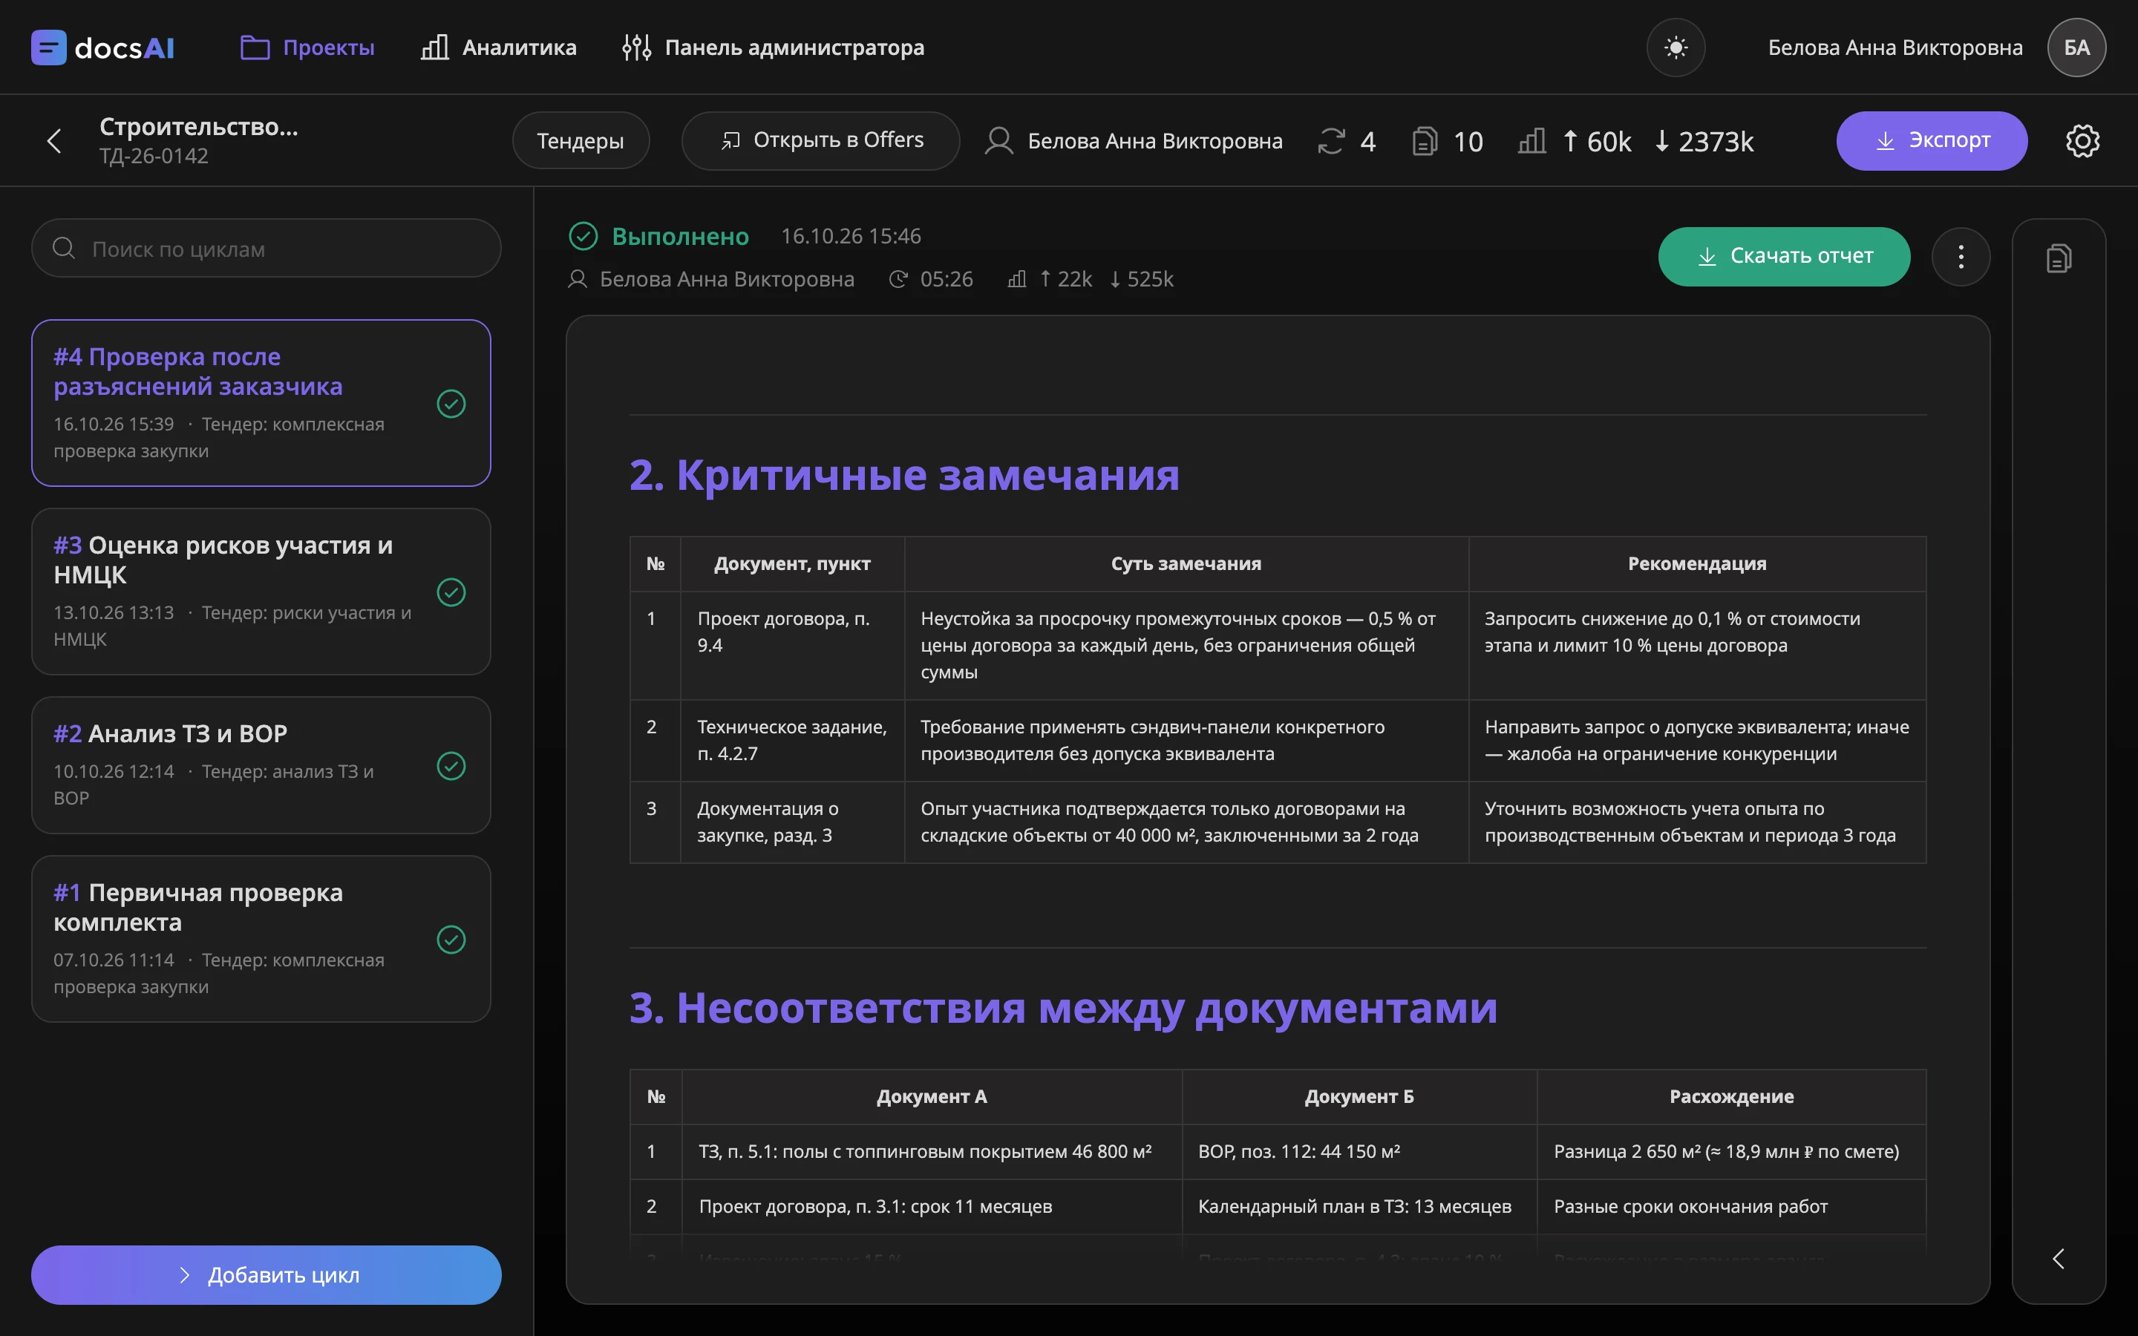Click the docsAI logo

pyautogui.click(x=102, y=48)
